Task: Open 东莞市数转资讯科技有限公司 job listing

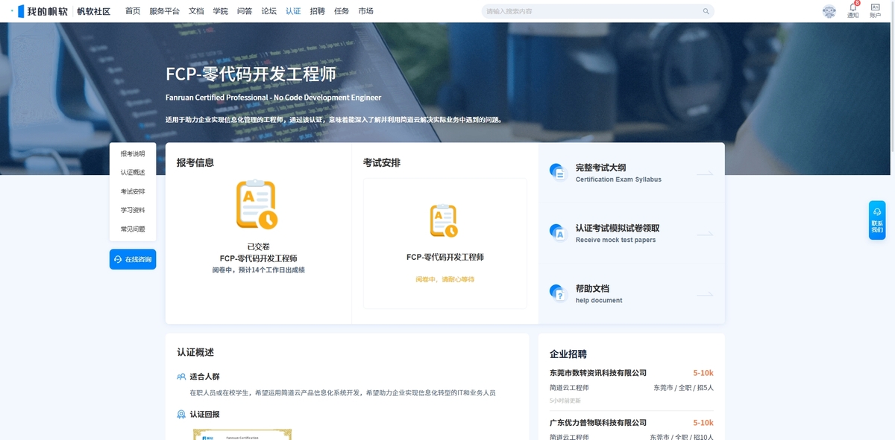Action: coord(598,373)
